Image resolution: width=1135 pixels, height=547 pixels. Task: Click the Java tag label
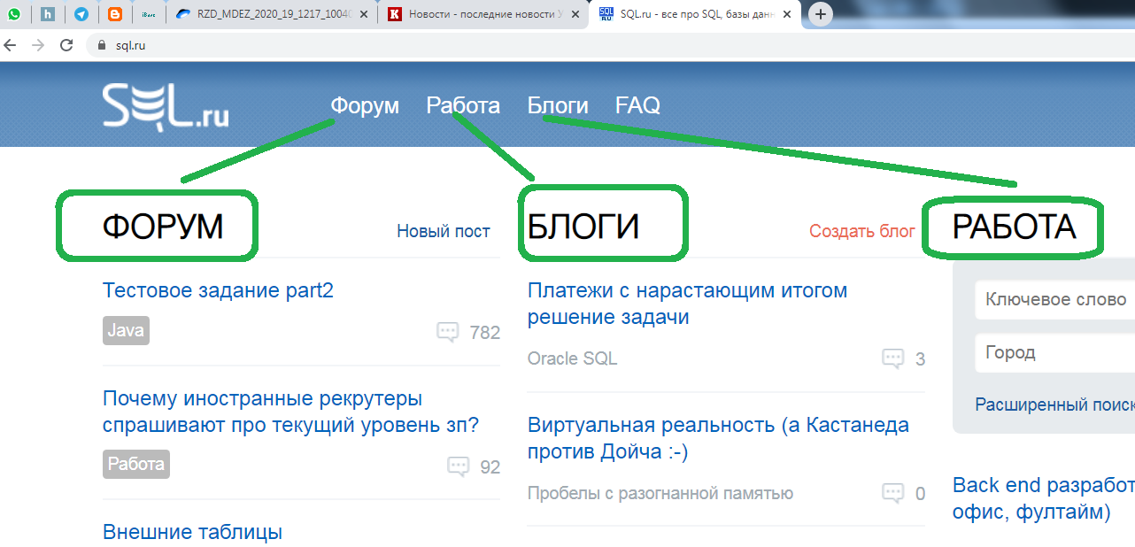click(x=126, y=331)
